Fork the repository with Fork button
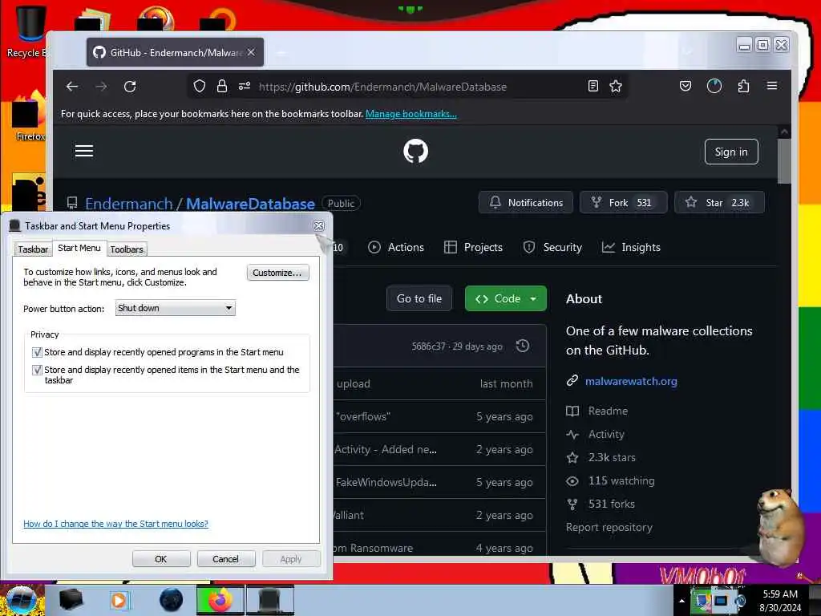This screenshot has width=821, height=616. click(x=623, y=203)
